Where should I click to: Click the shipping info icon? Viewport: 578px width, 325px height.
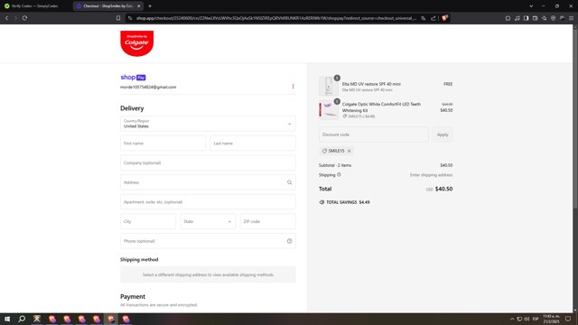(339, 174)
